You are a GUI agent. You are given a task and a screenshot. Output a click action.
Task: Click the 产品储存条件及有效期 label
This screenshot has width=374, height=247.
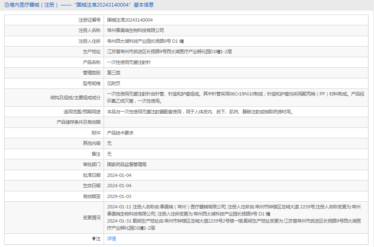(79, 122)
